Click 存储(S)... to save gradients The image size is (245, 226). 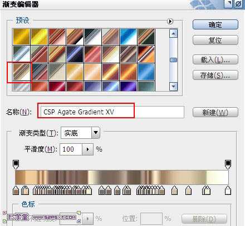tap(215, 75)
